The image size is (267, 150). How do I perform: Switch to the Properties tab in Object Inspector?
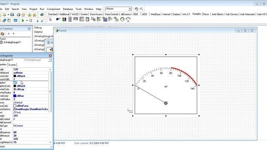3,65
